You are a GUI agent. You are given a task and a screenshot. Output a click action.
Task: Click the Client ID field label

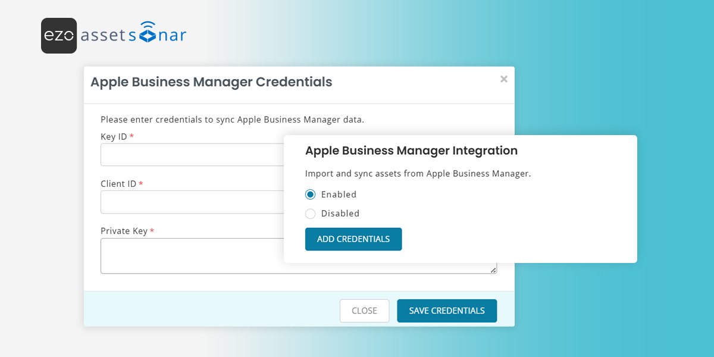118,184
